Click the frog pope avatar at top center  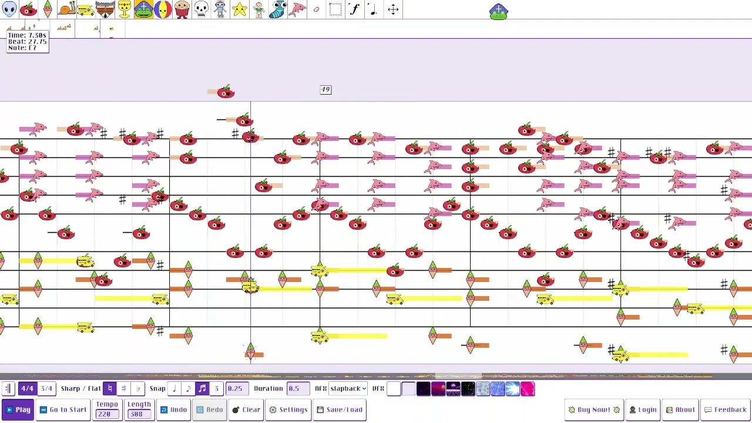tap(498, 11)
